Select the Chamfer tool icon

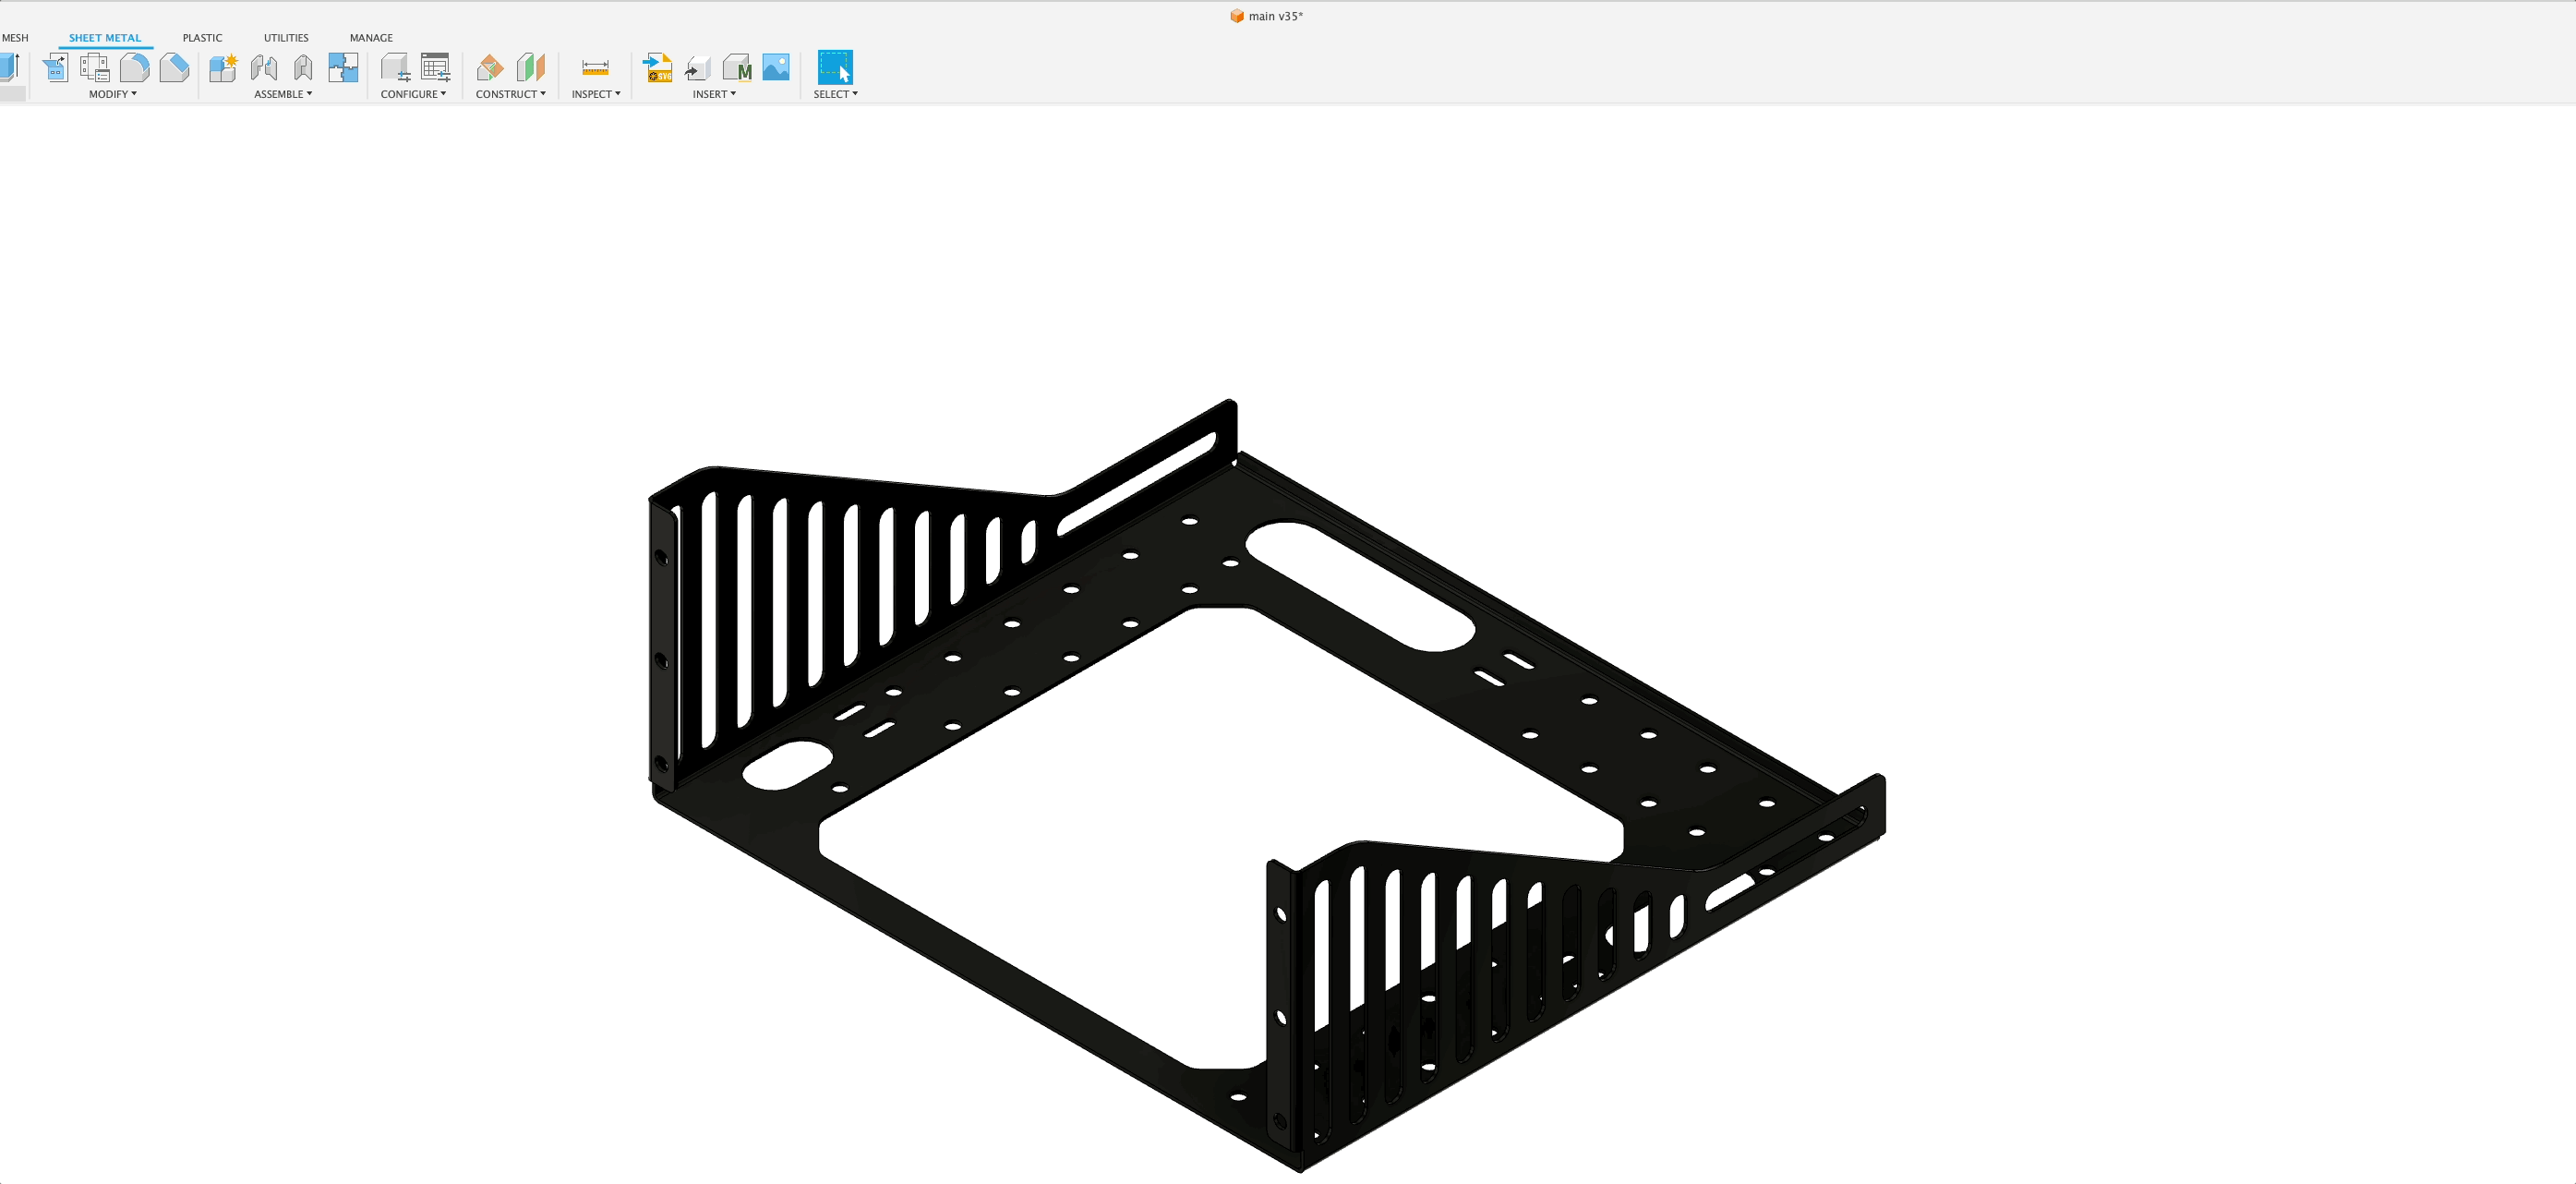tap(174, 68)
